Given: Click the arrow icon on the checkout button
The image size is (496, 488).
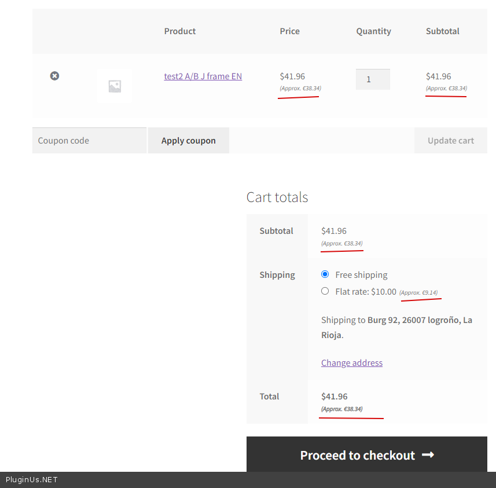Looking at the screenshot, I should (428, 455).
